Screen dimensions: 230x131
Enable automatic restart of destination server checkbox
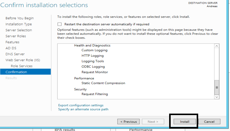[x=60, y=24]
